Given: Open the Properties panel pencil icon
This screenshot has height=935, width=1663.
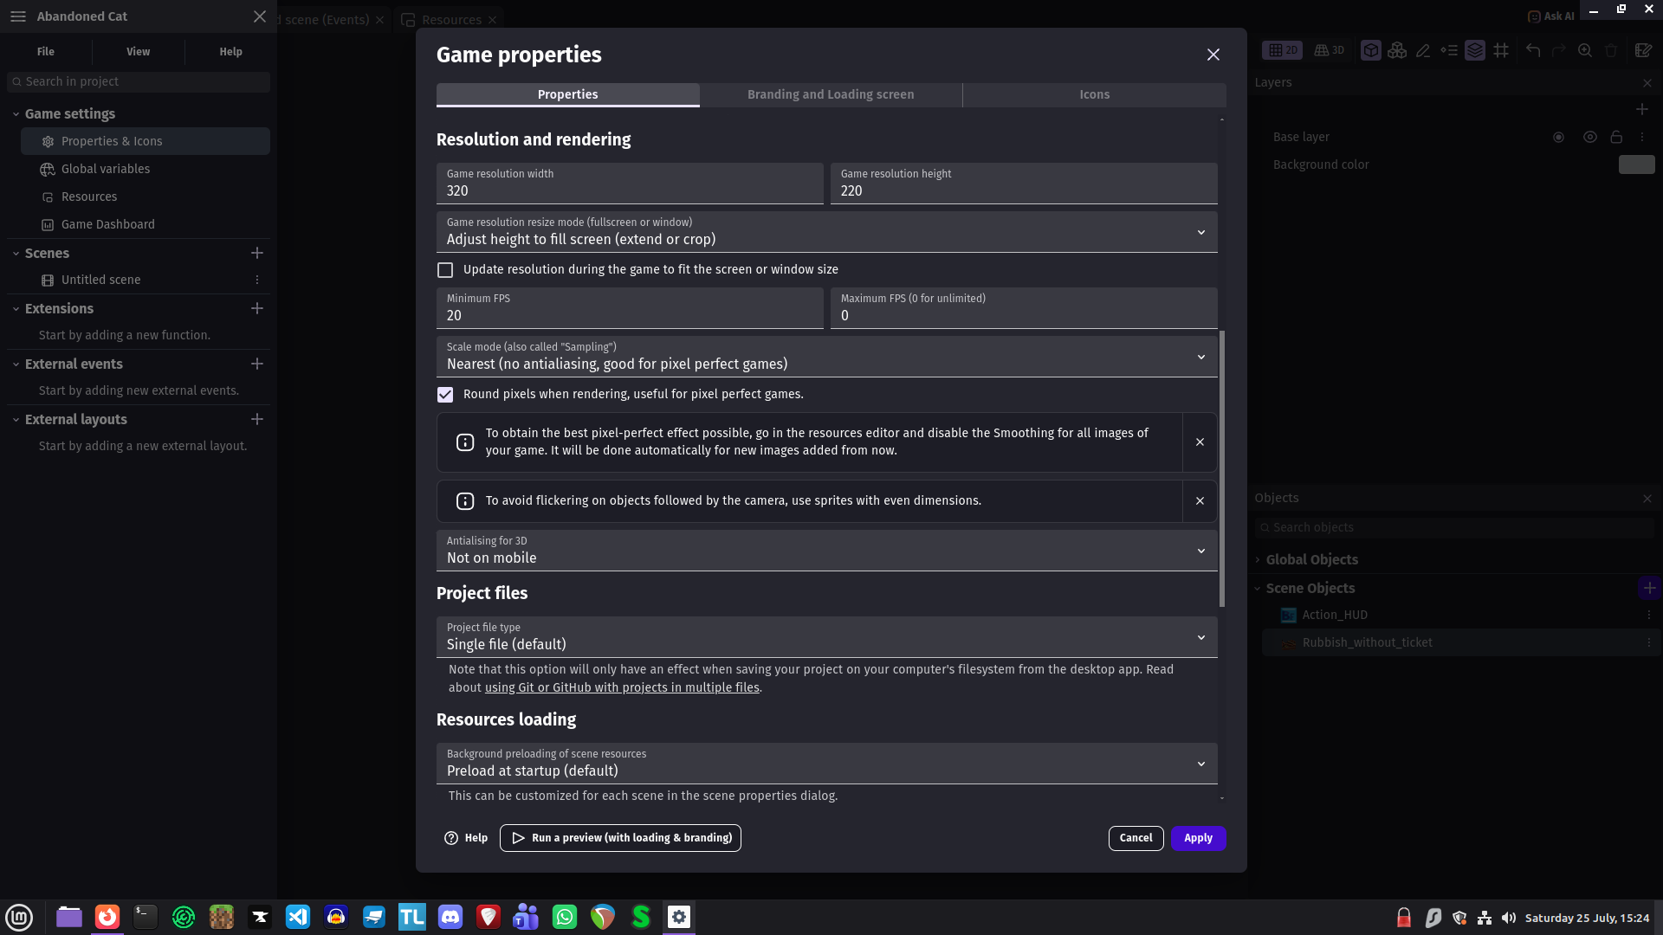Looking at the screenshot, I should (1423, 50).
